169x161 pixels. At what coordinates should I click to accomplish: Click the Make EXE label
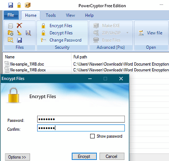click(x=111, y=26)
